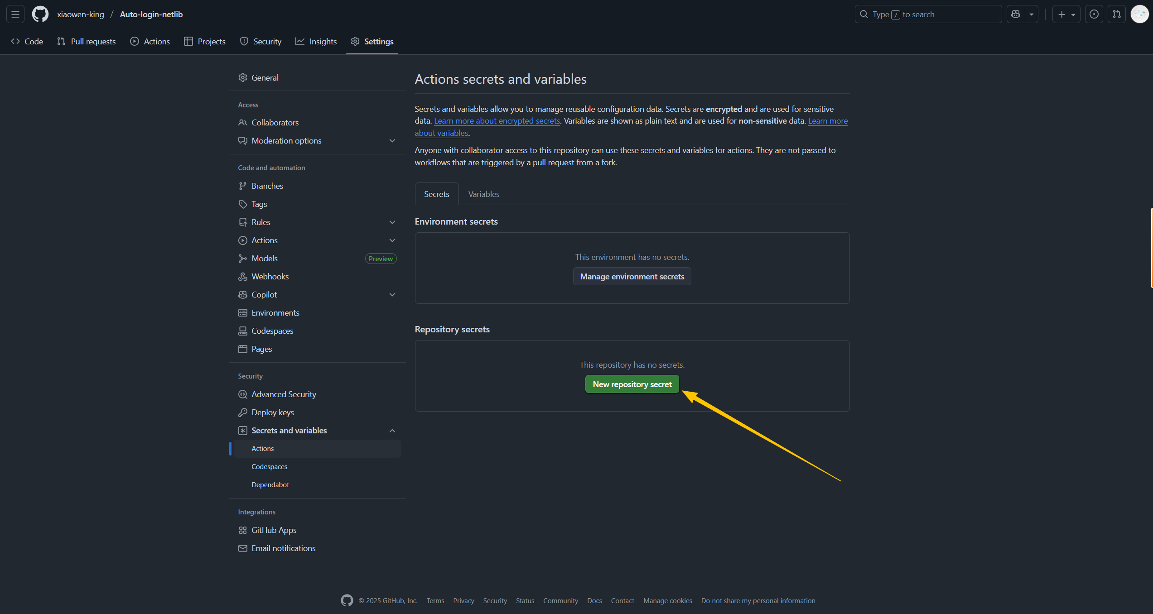1153x614 pixels.
Task: Expand Moderation options section
Action: (392, 141)
